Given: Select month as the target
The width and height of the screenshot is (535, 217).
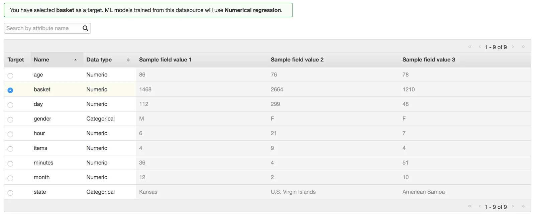Looking at the screenshot, I should (10, 178).
